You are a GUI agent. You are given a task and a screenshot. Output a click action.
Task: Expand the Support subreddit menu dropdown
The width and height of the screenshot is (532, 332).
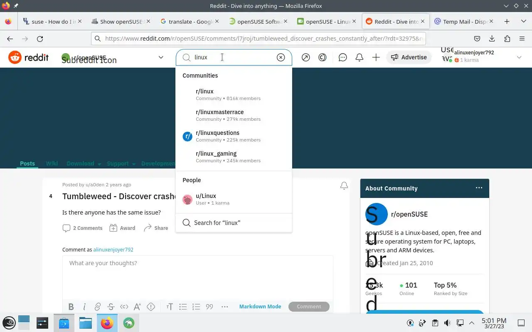click(x=121, y=164)
